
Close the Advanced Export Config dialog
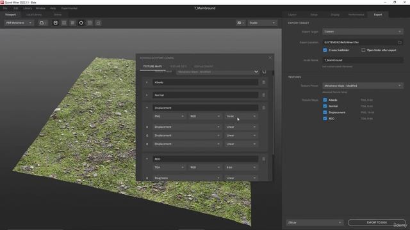[x=270, y=58]
